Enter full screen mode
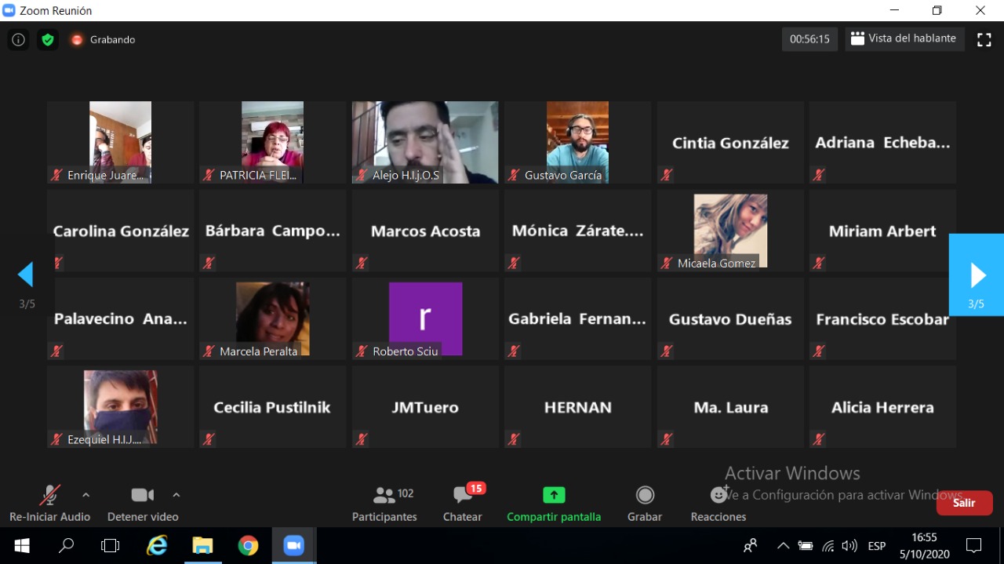Screen dimensions: 1004x564 point(984,39)
